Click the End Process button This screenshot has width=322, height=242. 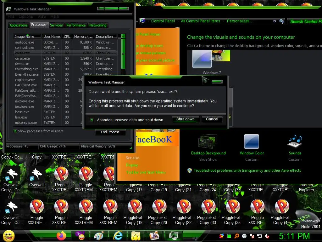click(x=110, y=132)
